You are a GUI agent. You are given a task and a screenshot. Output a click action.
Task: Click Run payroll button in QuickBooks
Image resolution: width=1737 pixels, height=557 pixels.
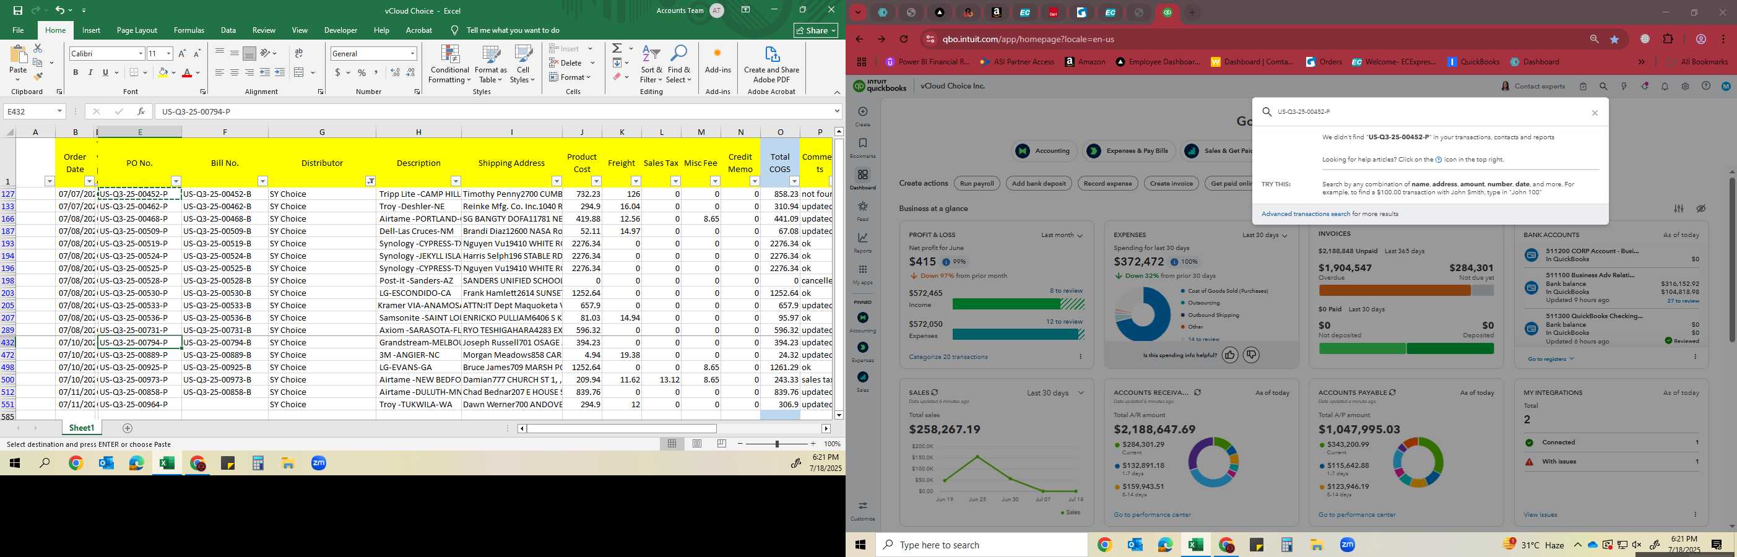[976, 183]
